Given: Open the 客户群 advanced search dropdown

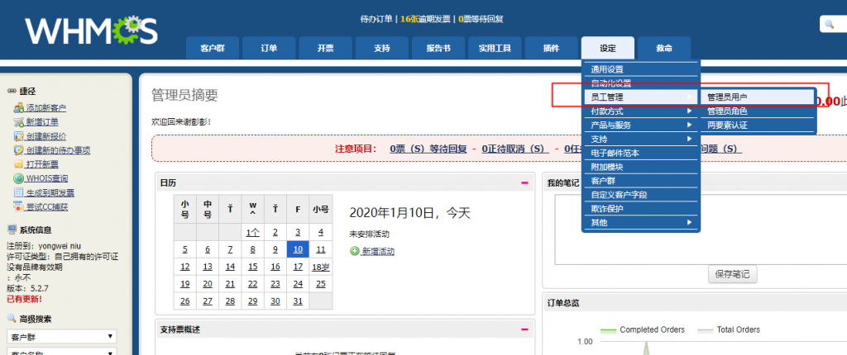Looking at the screenshot, I should (62, 337).
